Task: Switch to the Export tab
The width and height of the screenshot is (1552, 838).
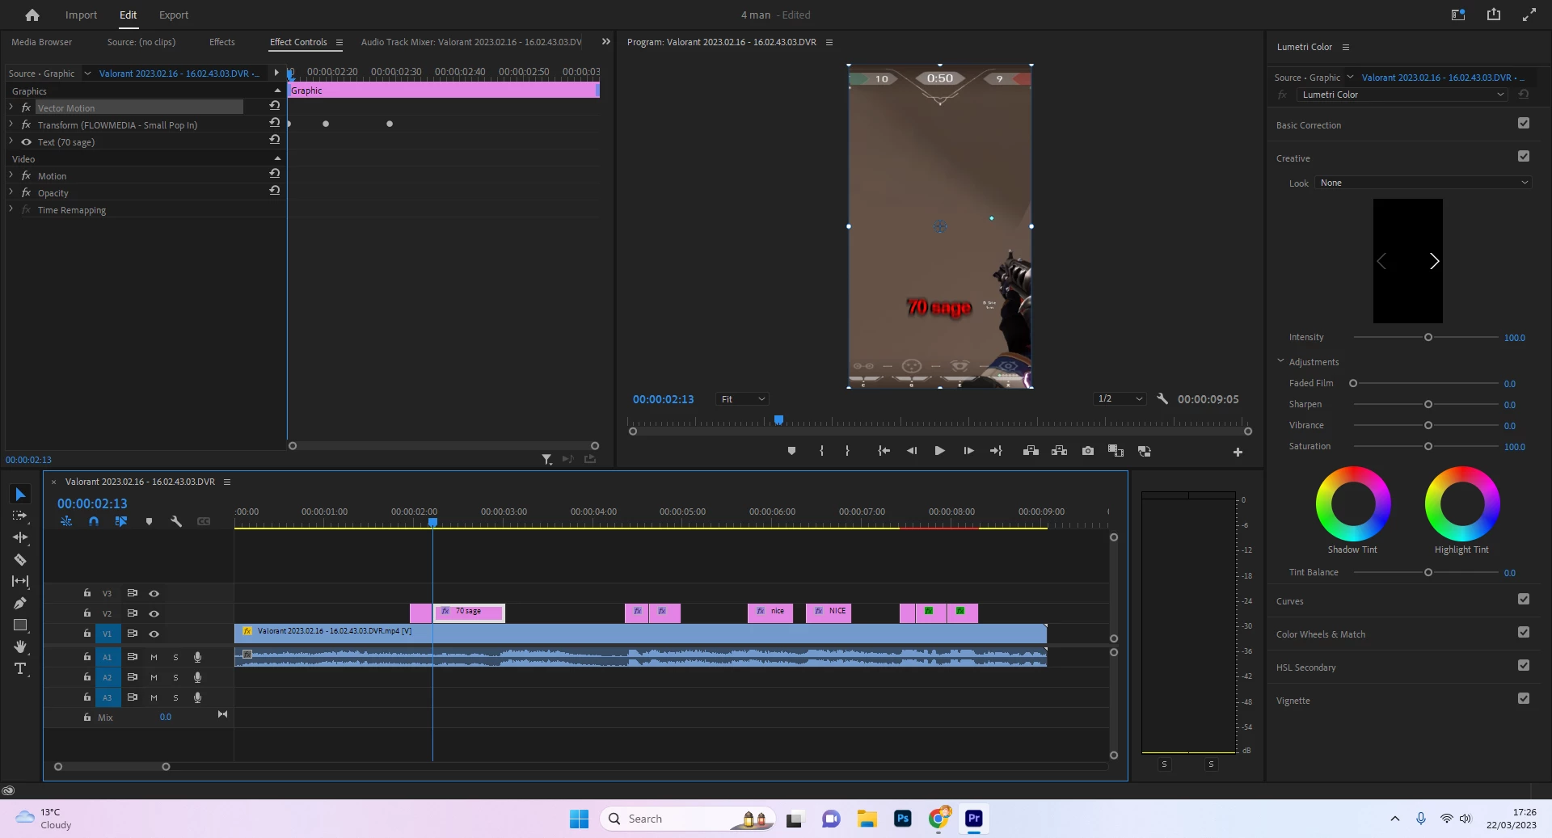Action: (174, 15)
